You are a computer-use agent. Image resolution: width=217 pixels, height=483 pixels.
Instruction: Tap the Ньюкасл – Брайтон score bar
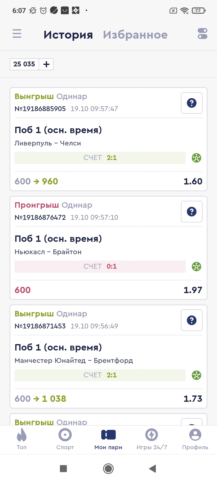[x=100, y=267]
